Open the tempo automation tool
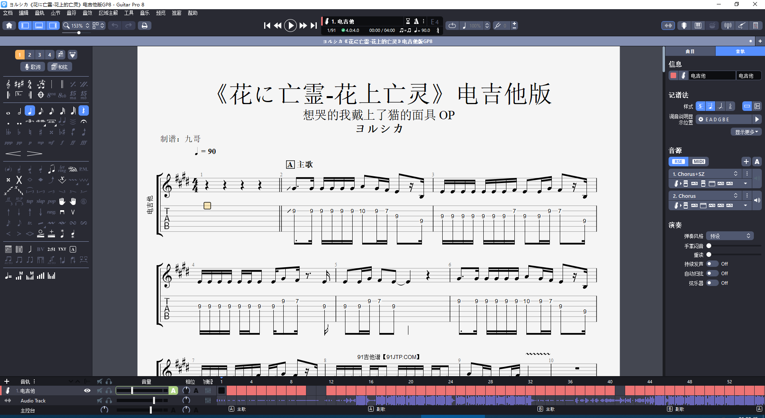Viewport: 765px width, 418px height. click(x=8, y=276)
